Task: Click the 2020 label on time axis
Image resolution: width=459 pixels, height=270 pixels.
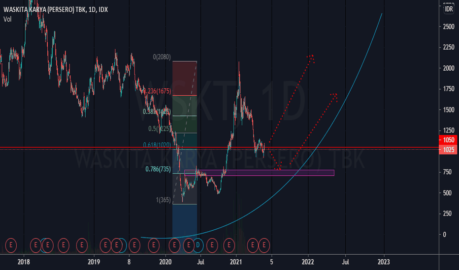Action: coord(165,262)
